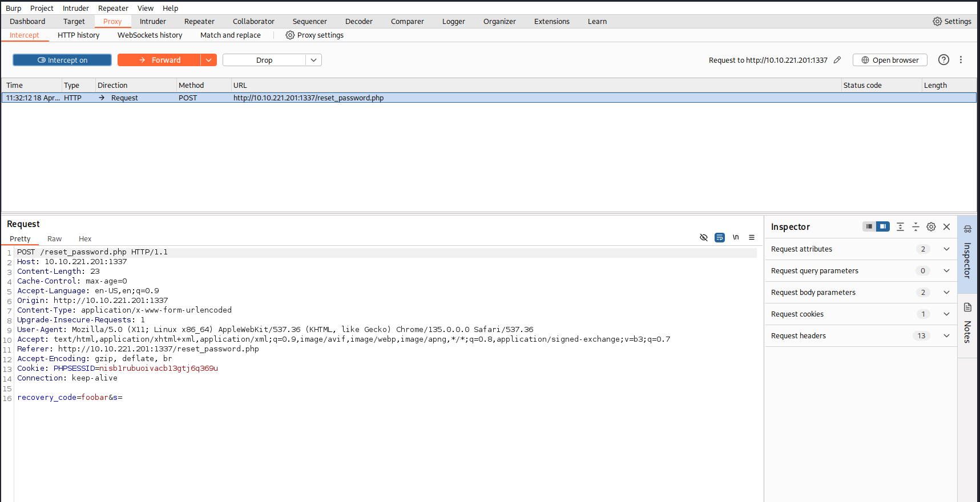Select the Pretty request view
This screenshot has width=980, height=502.
pos(20,238)
